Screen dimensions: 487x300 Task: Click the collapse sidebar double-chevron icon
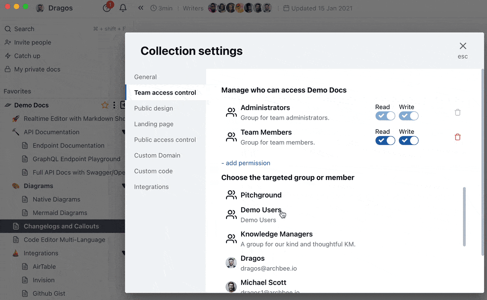click(141, 8)
